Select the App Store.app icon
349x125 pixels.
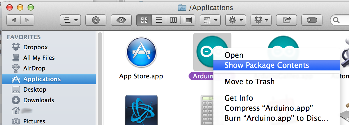click(141, 52)
